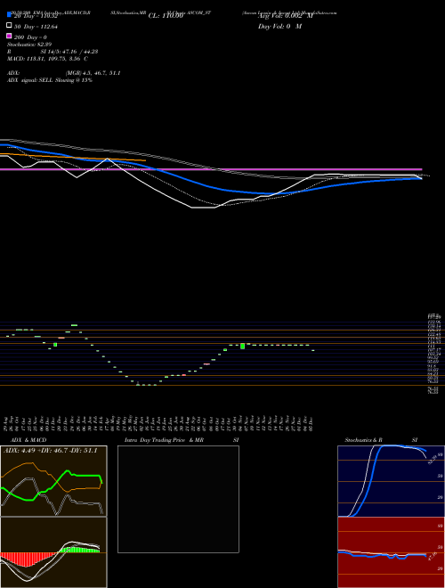This screenshot has width=445, height=588.
Task: Open the empty Intra Day Trading Price panel
Action: pos(178,499)
